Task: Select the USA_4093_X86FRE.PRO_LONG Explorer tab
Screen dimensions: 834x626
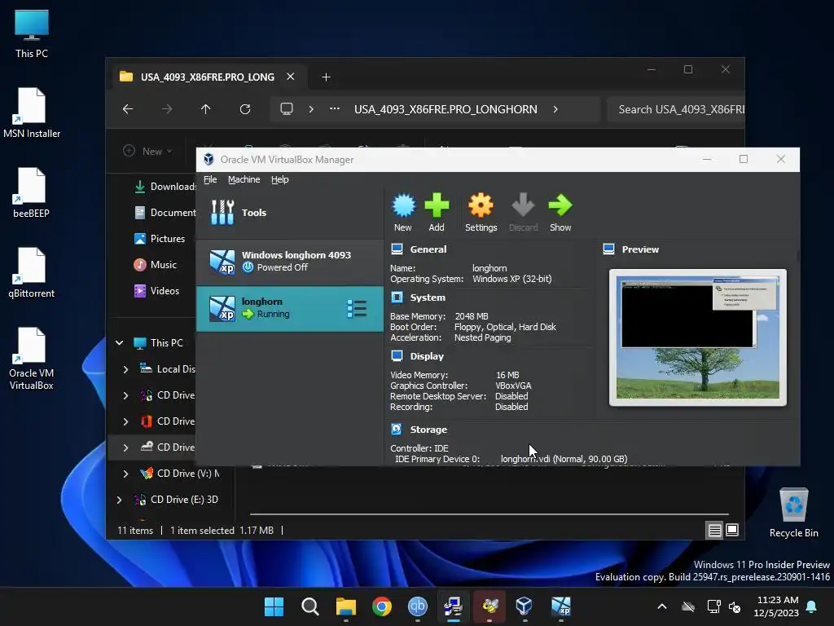Action: [x=208, y=77]
